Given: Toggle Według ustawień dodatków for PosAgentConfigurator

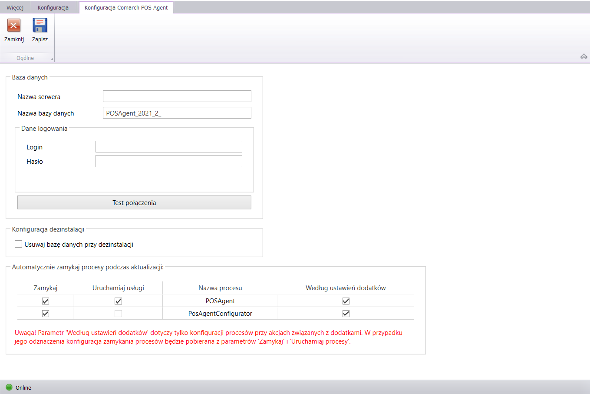Looking at the screenshot, I should (346, 313).
